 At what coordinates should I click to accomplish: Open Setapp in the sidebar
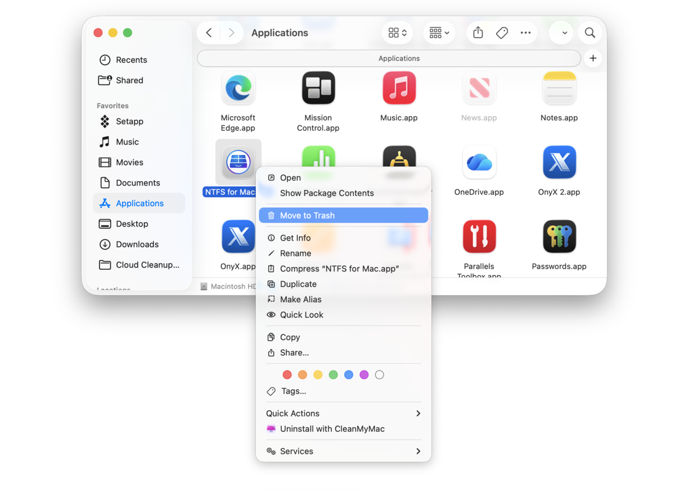139,121
